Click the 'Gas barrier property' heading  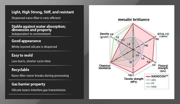[28, 84]
